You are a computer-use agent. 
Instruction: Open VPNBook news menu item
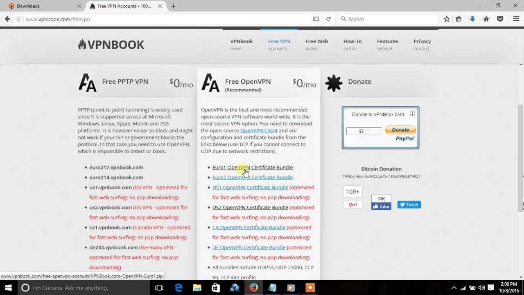pyautogui.click(x=241, y=45)
